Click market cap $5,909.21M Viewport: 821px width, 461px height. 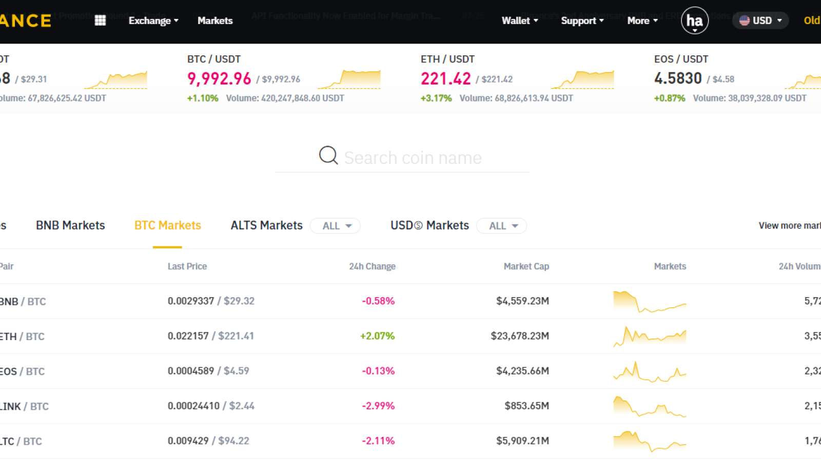522,441
